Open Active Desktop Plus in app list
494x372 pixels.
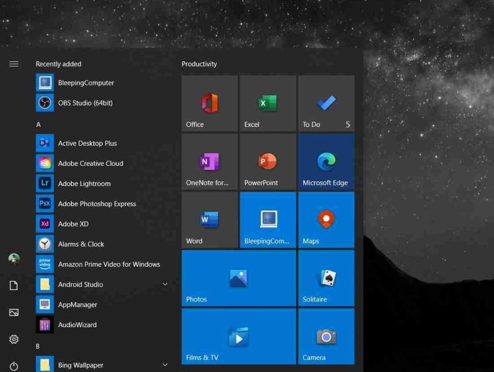pos(102,143)
